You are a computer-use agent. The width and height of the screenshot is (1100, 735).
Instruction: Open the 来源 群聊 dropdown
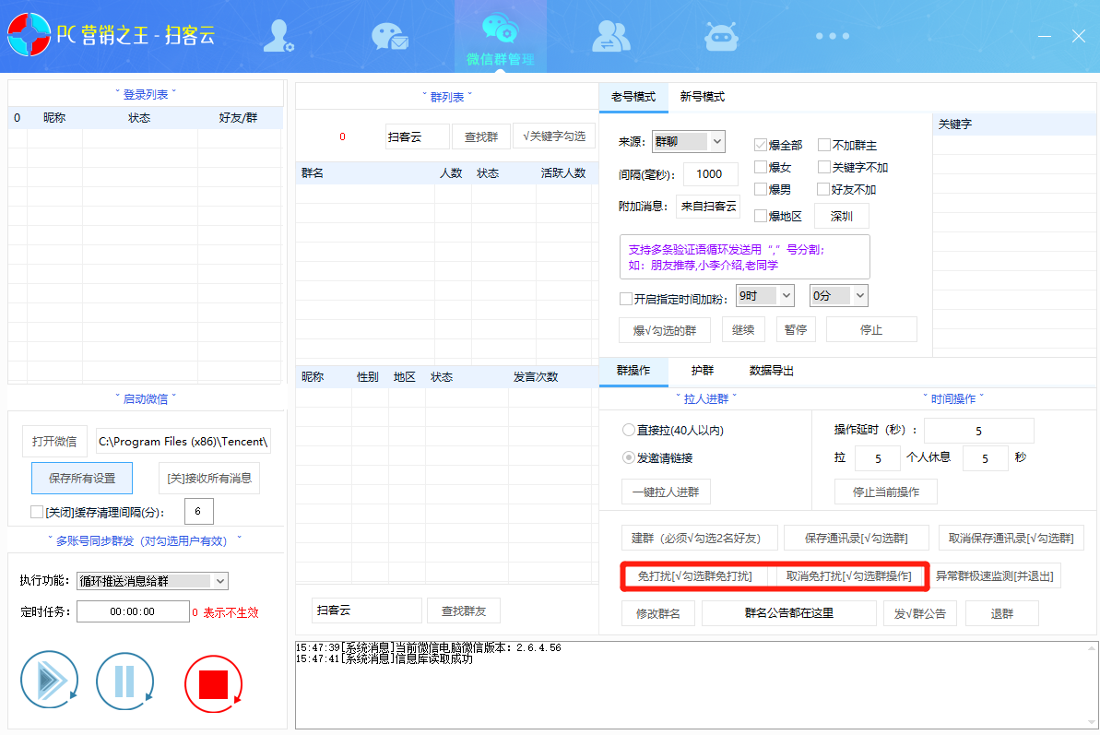pyautogui.click(x=688, y=142)
